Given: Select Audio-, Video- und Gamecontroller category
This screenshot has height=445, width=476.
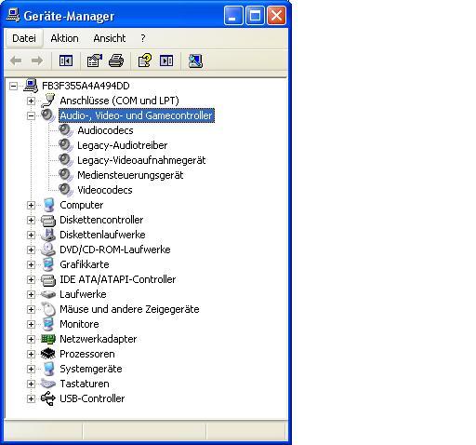Looking at the screenshot, I should [x=137, y=115].
